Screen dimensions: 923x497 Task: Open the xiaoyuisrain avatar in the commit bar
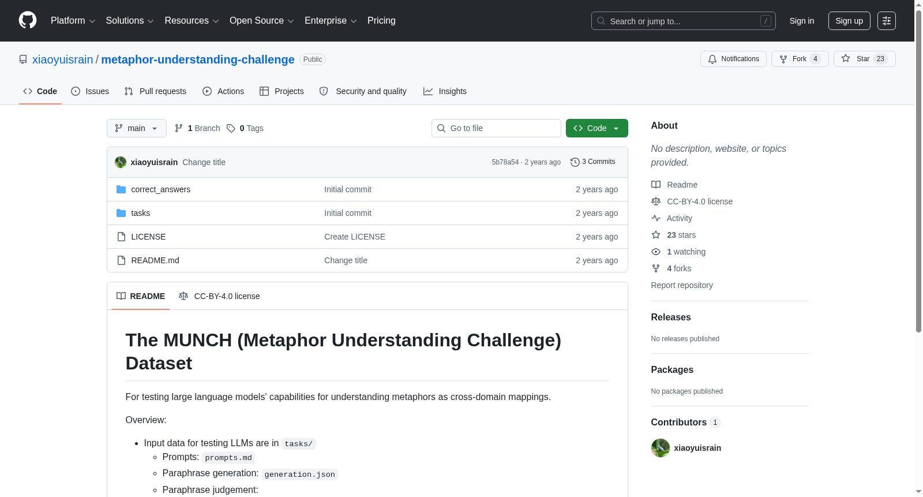[121, 162]
